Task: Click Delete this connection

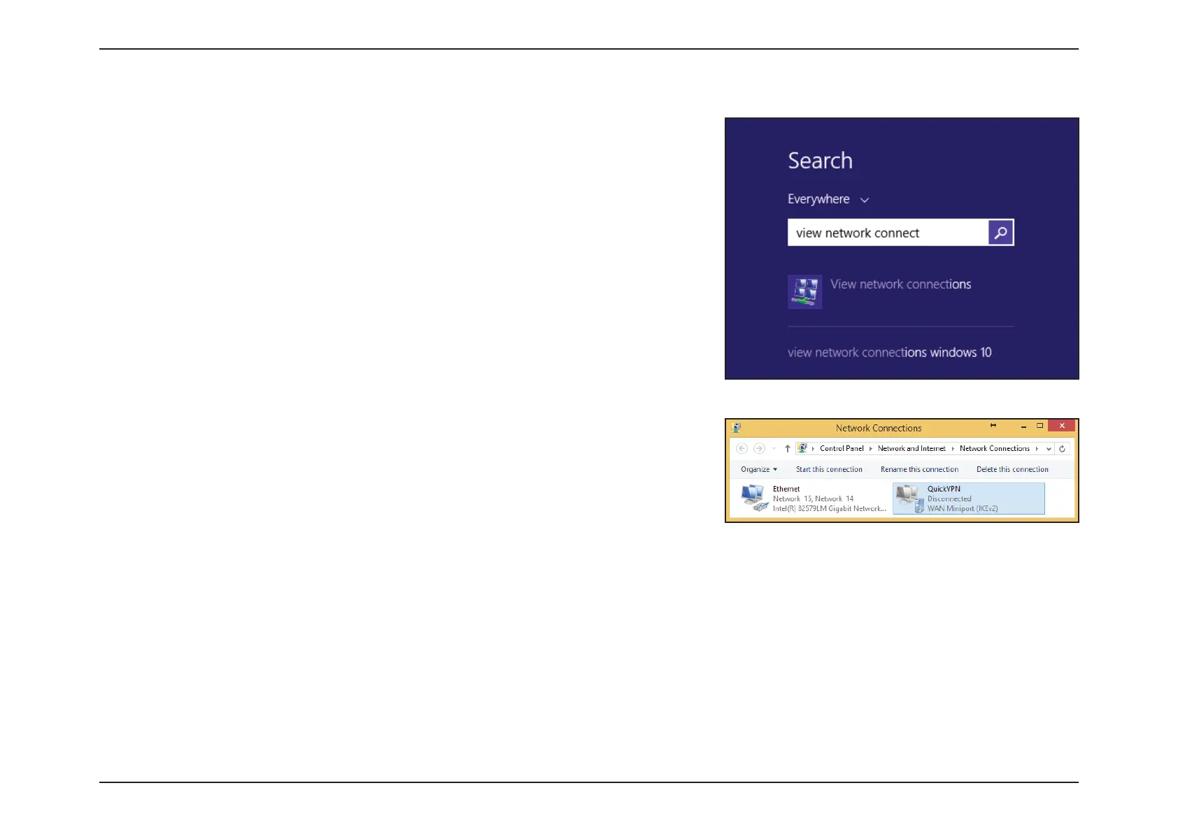Action: (1012, 469)
